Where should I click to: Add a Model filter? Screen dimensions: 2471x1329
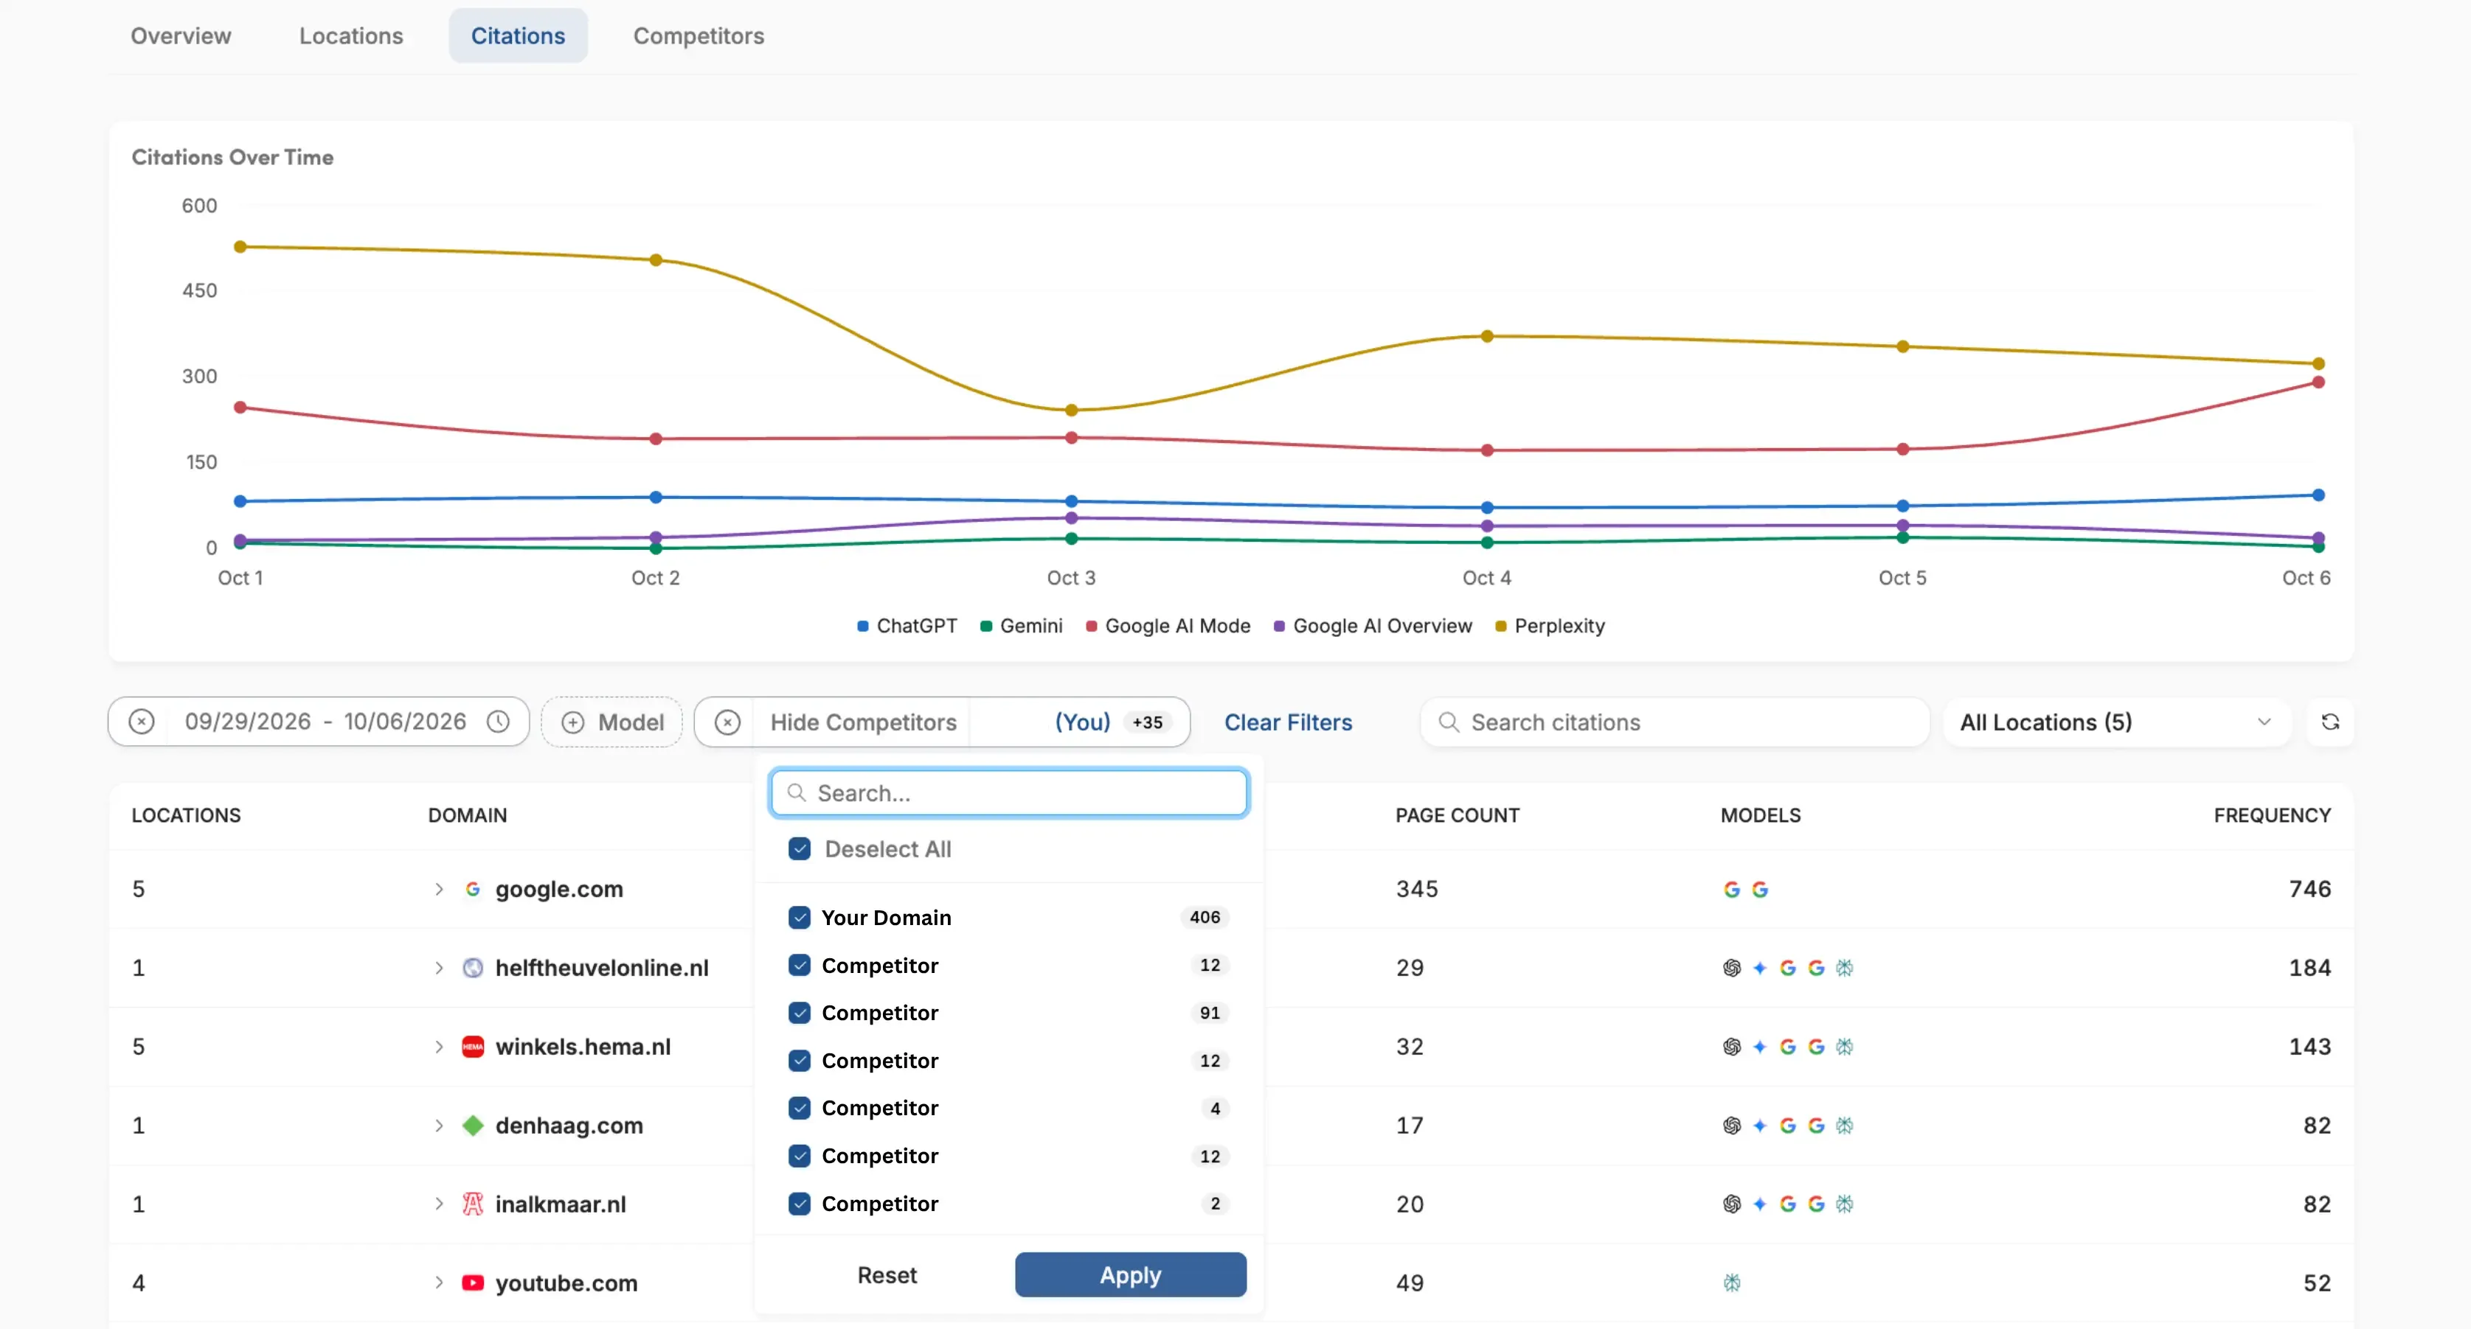[612, 722]
